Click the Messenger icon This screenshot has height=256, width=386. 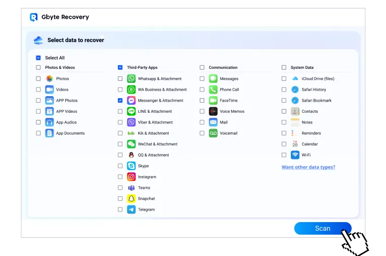(x=131, y=101)
